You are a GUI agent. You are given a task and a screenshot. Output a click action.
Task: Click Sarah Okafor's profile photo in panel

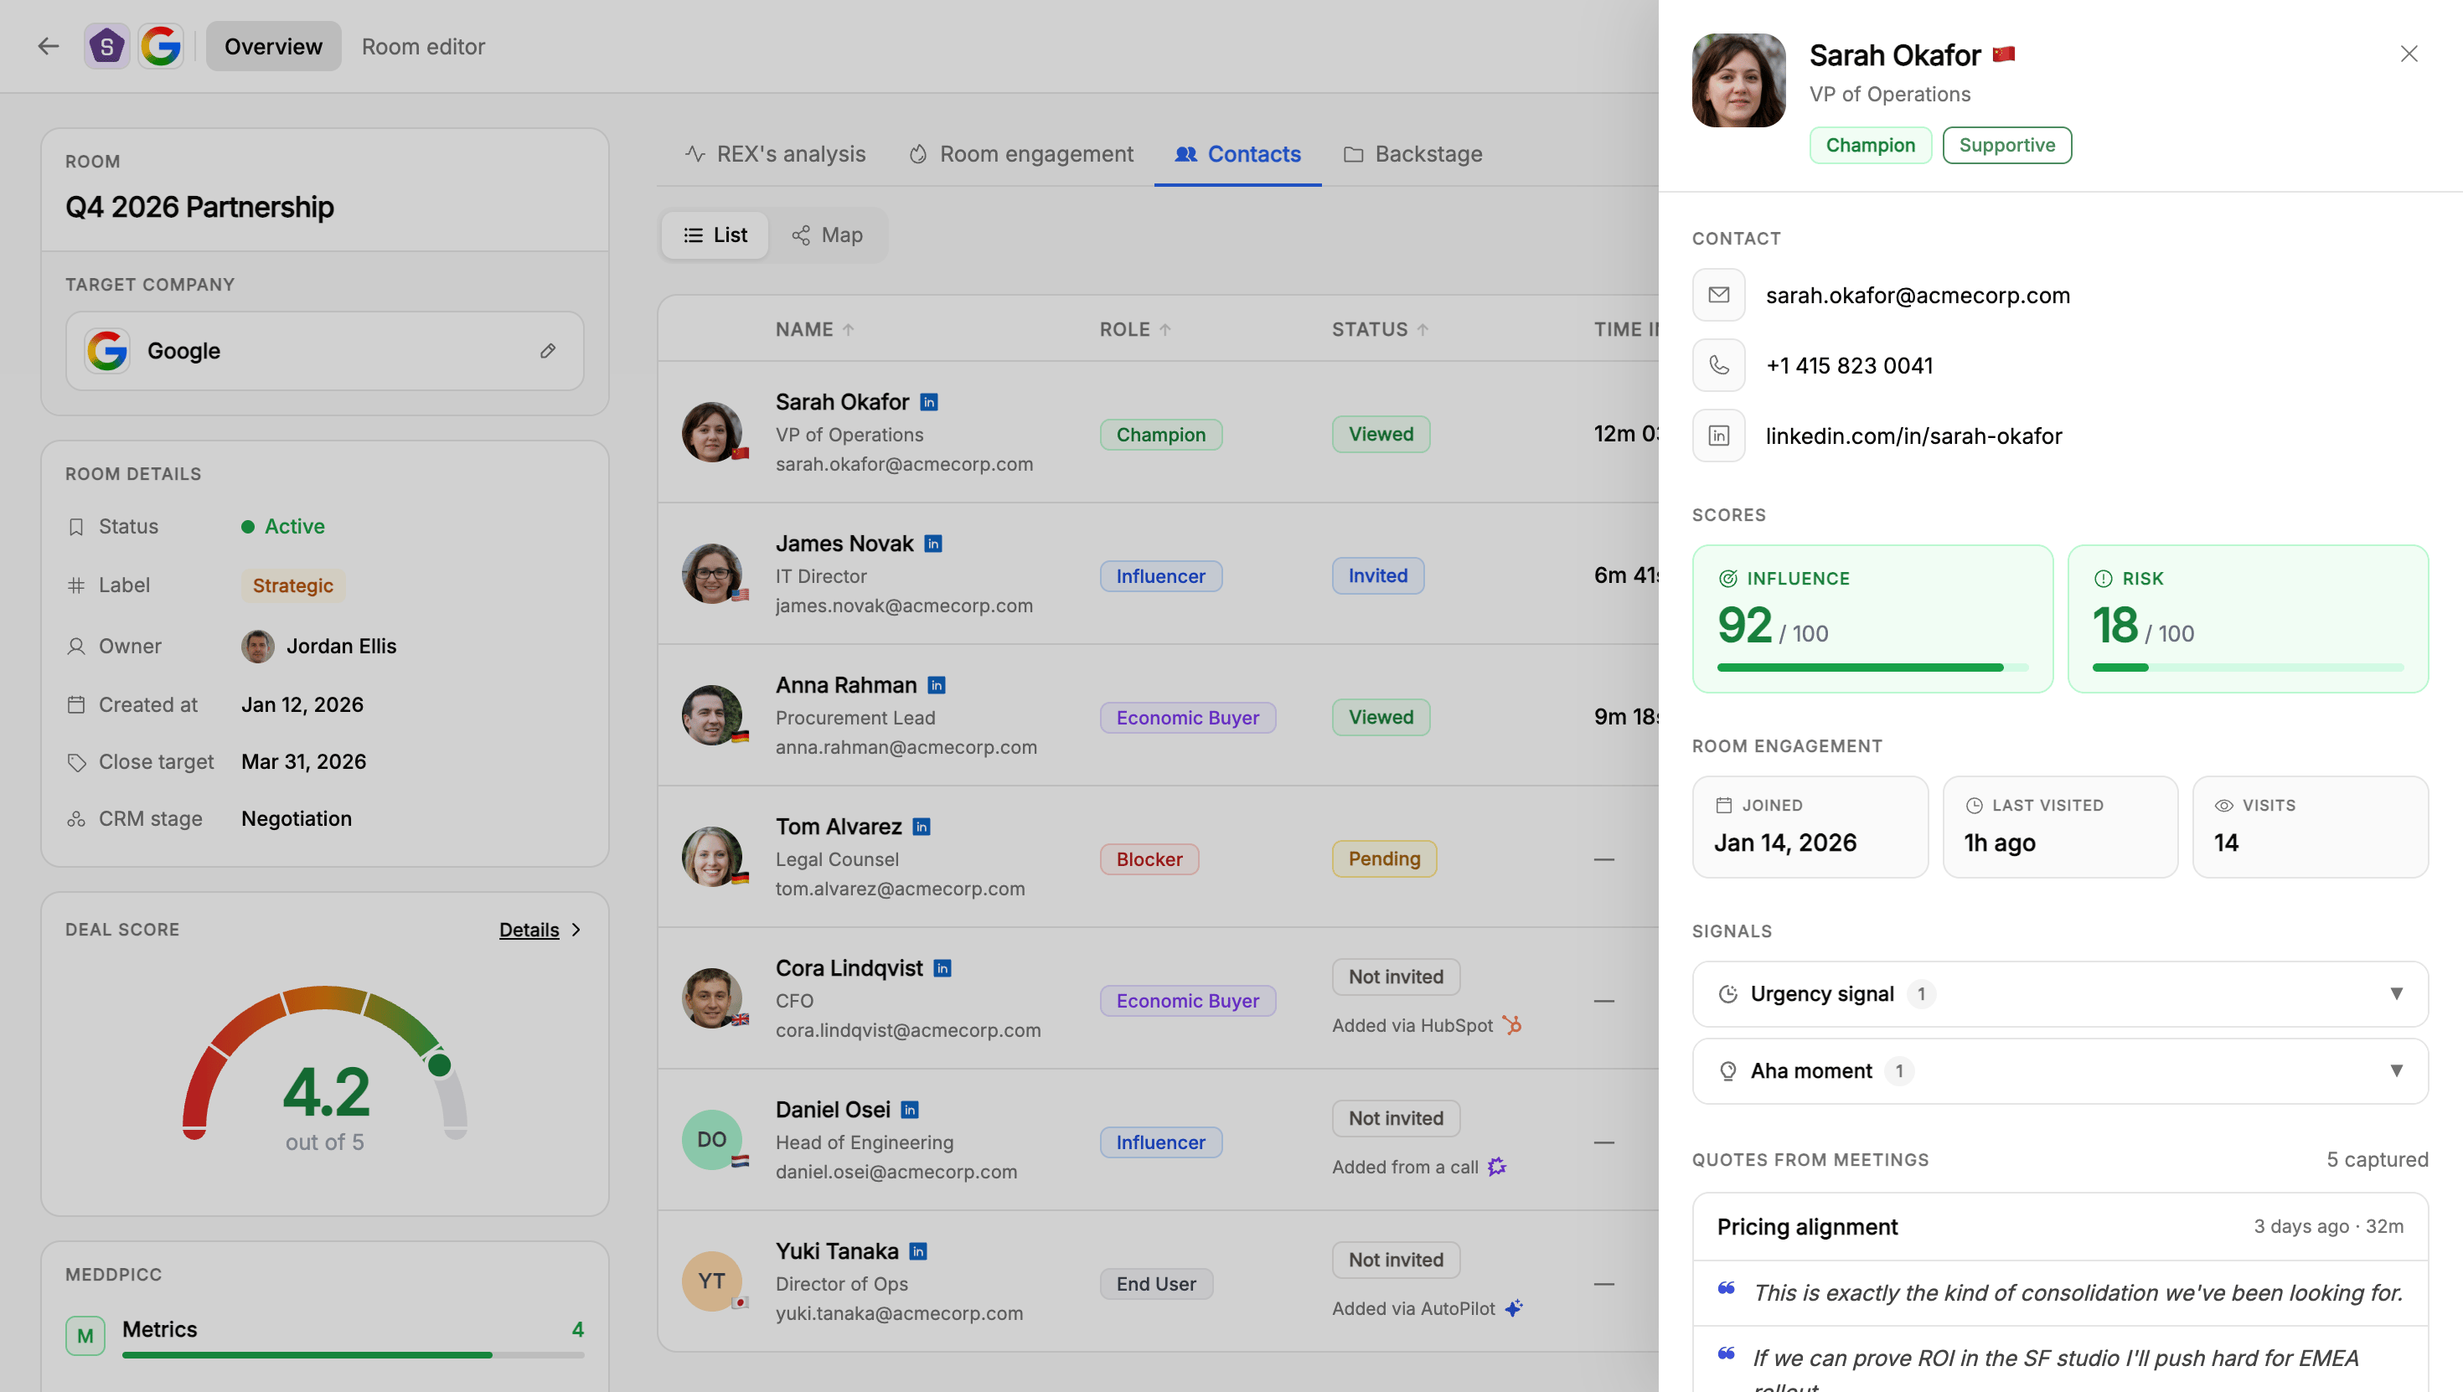(1739, 80)
